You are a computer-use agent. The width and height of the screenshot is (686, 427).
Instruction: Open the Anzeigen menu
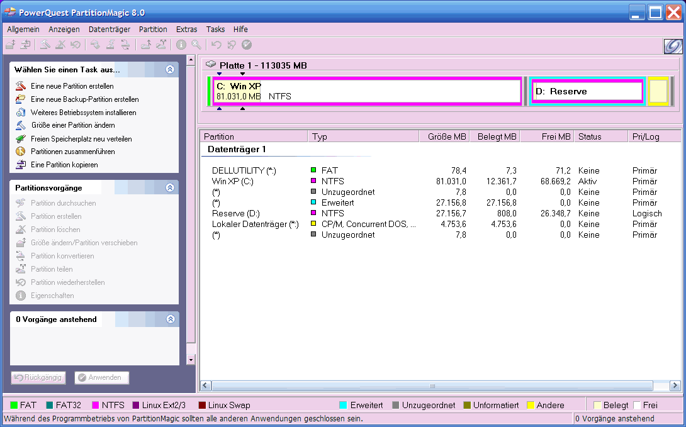(64, 30)
